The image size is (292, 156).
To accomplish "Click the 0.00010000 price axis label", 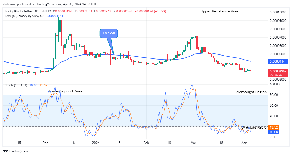I will [278, 12].
